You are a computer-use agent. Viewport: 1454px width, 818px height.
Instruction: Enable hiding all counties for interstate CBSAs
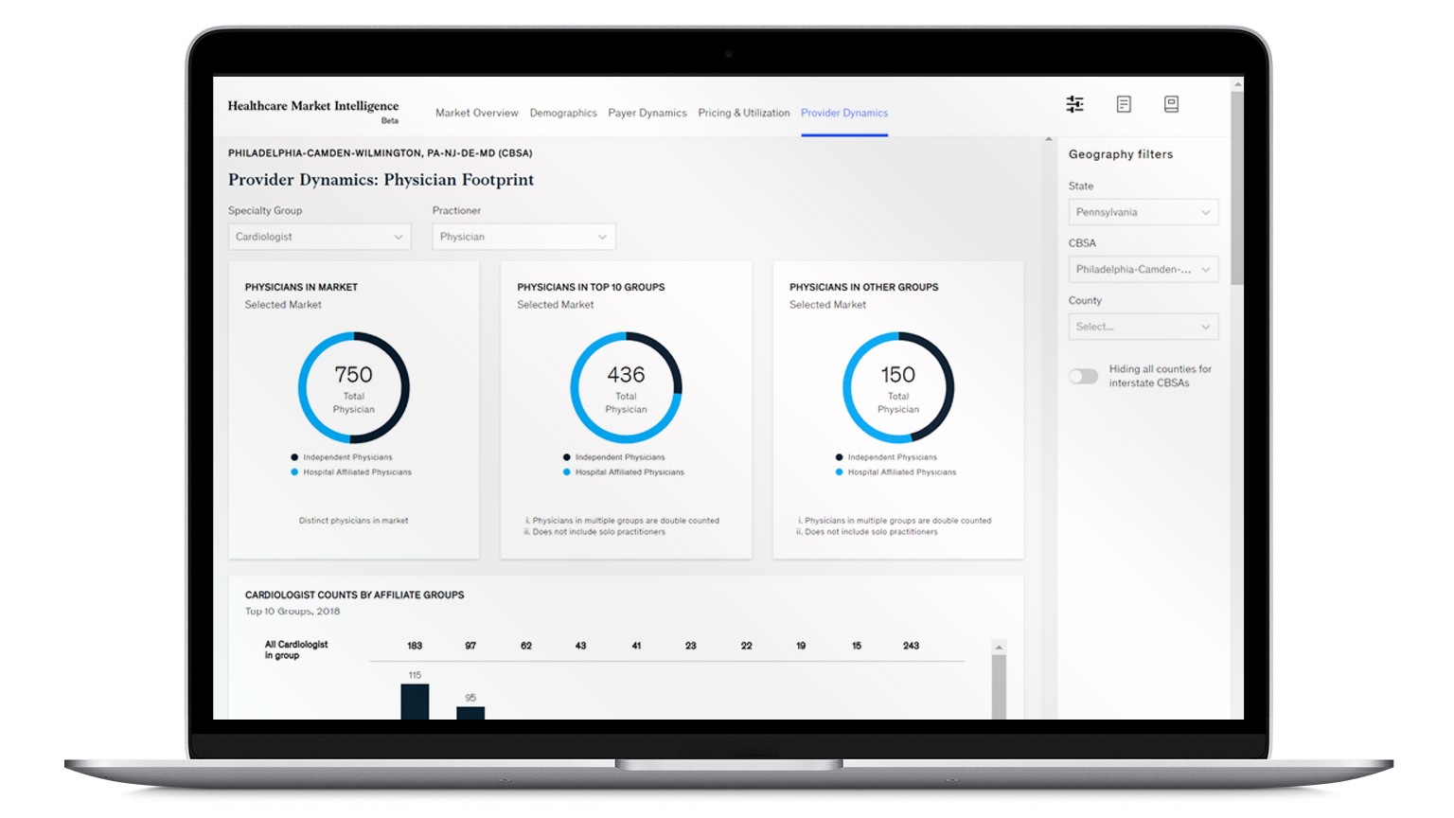pyautogui.click(x=1084, y=376)
